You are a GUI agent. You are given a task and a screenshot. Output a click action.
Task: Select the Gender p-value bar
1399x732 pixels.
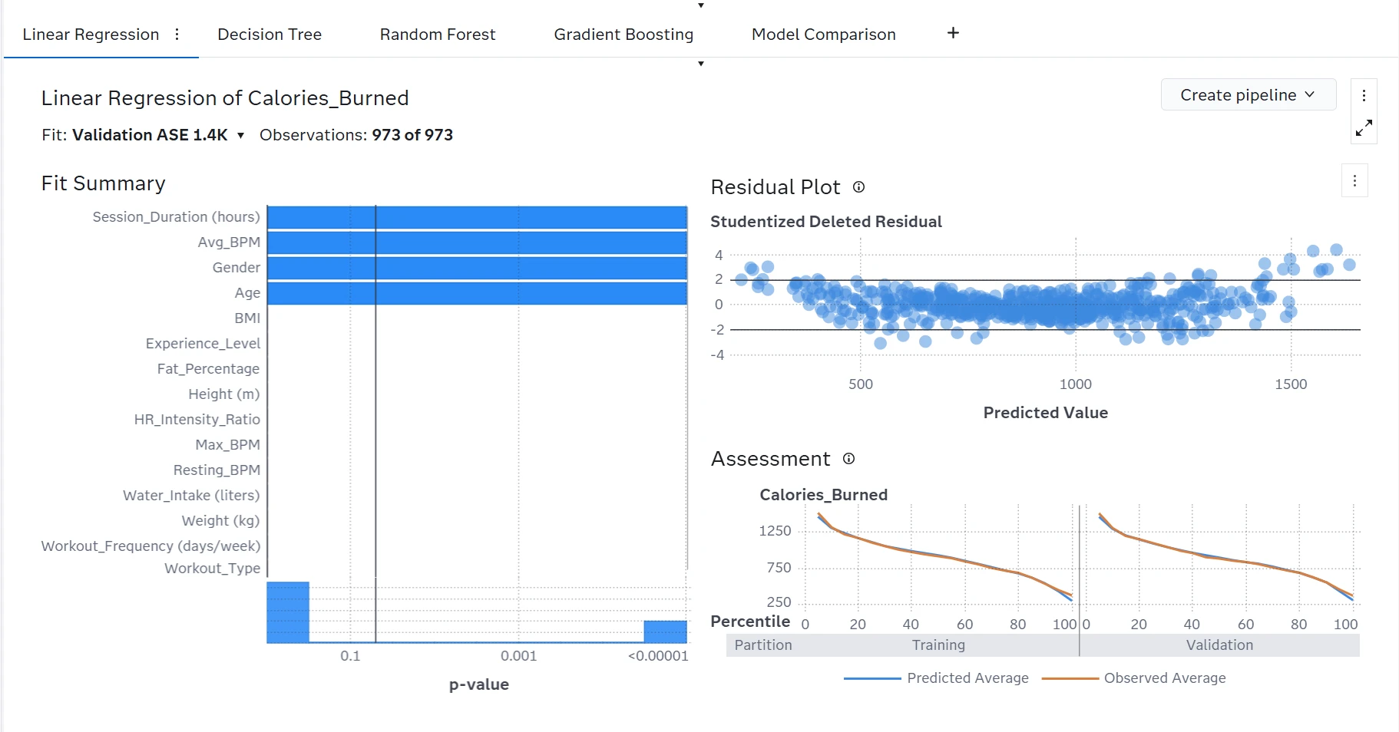coord(477,268)
